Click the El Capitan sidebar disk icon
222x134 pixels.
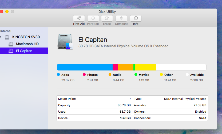(11, 51)
